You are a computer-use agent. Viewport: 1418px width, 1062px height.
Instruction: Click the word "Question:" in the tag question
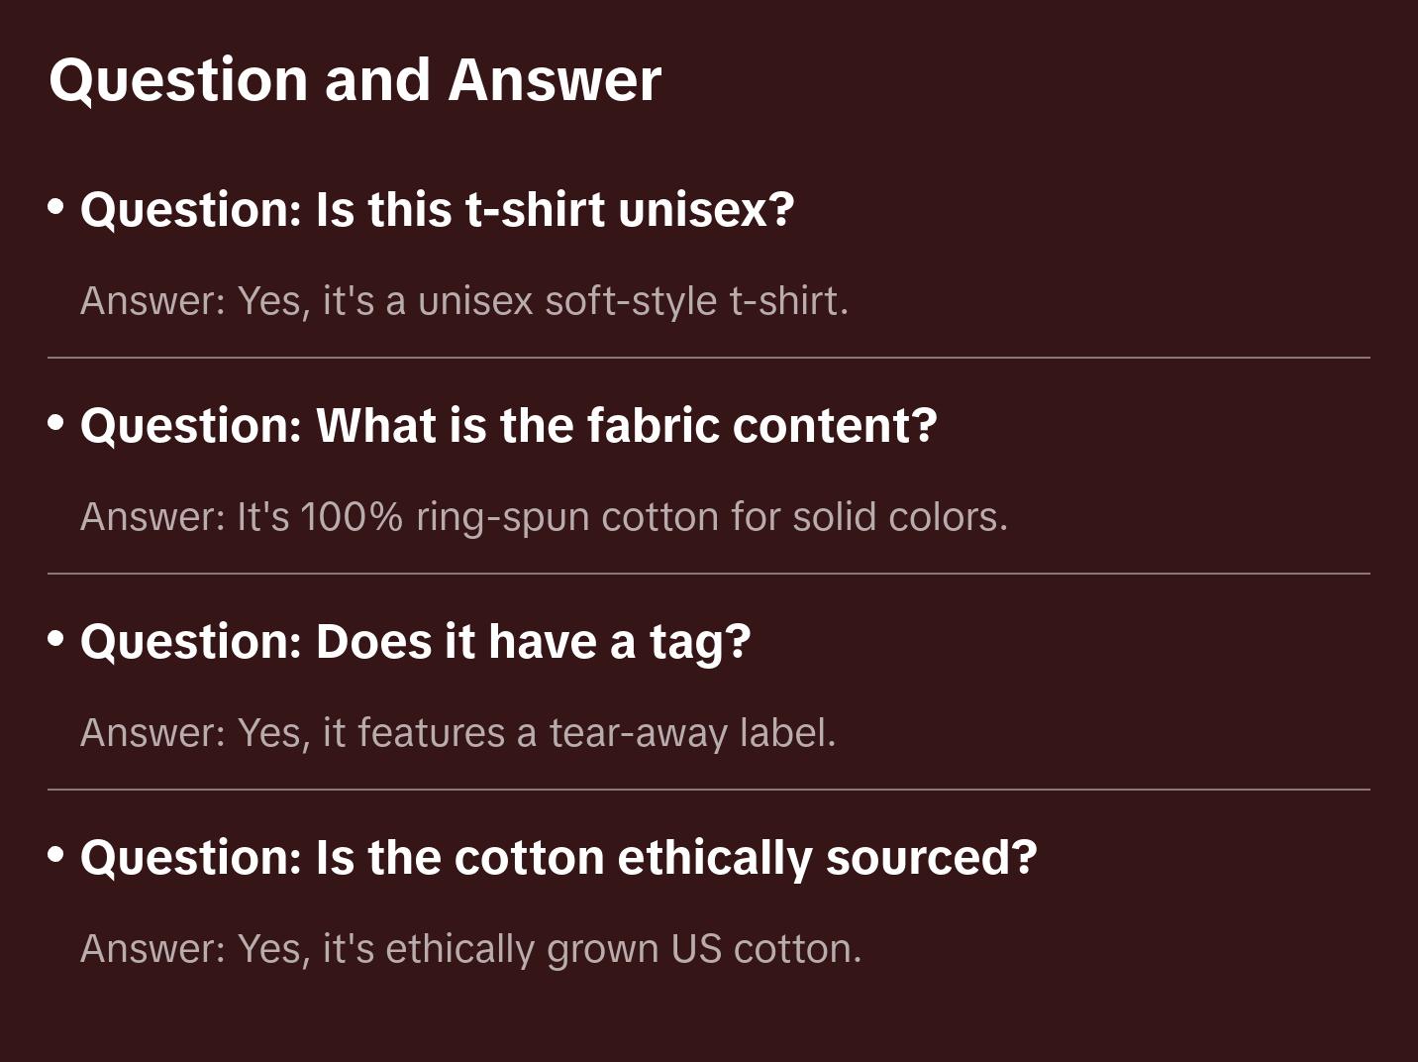click(191, 641)
